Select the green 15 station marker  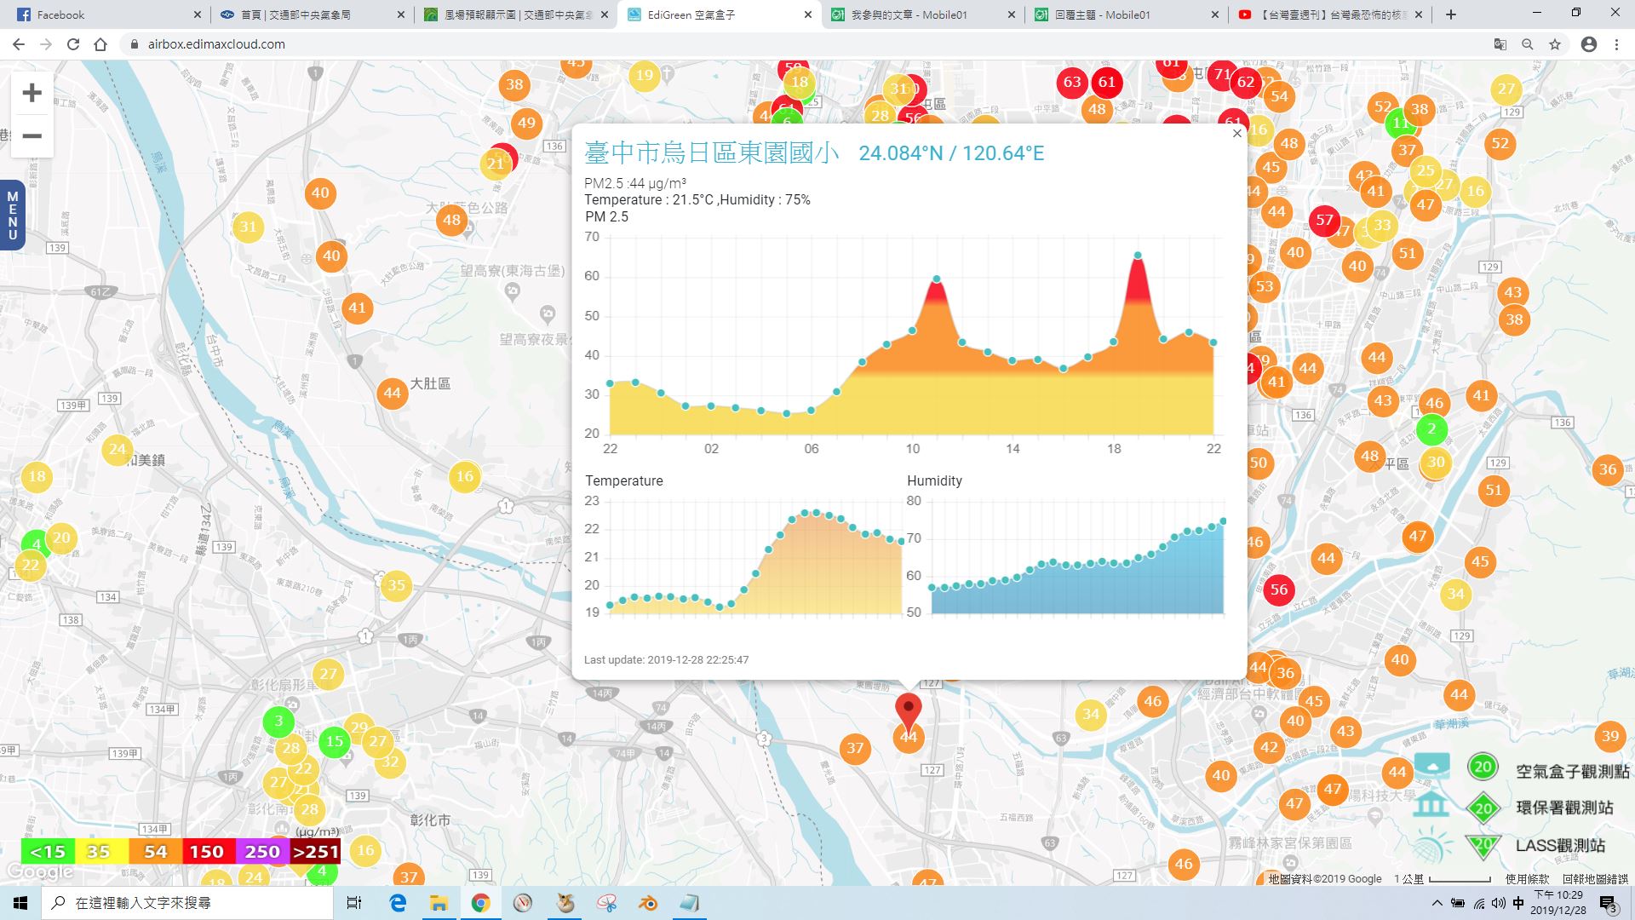335,741
